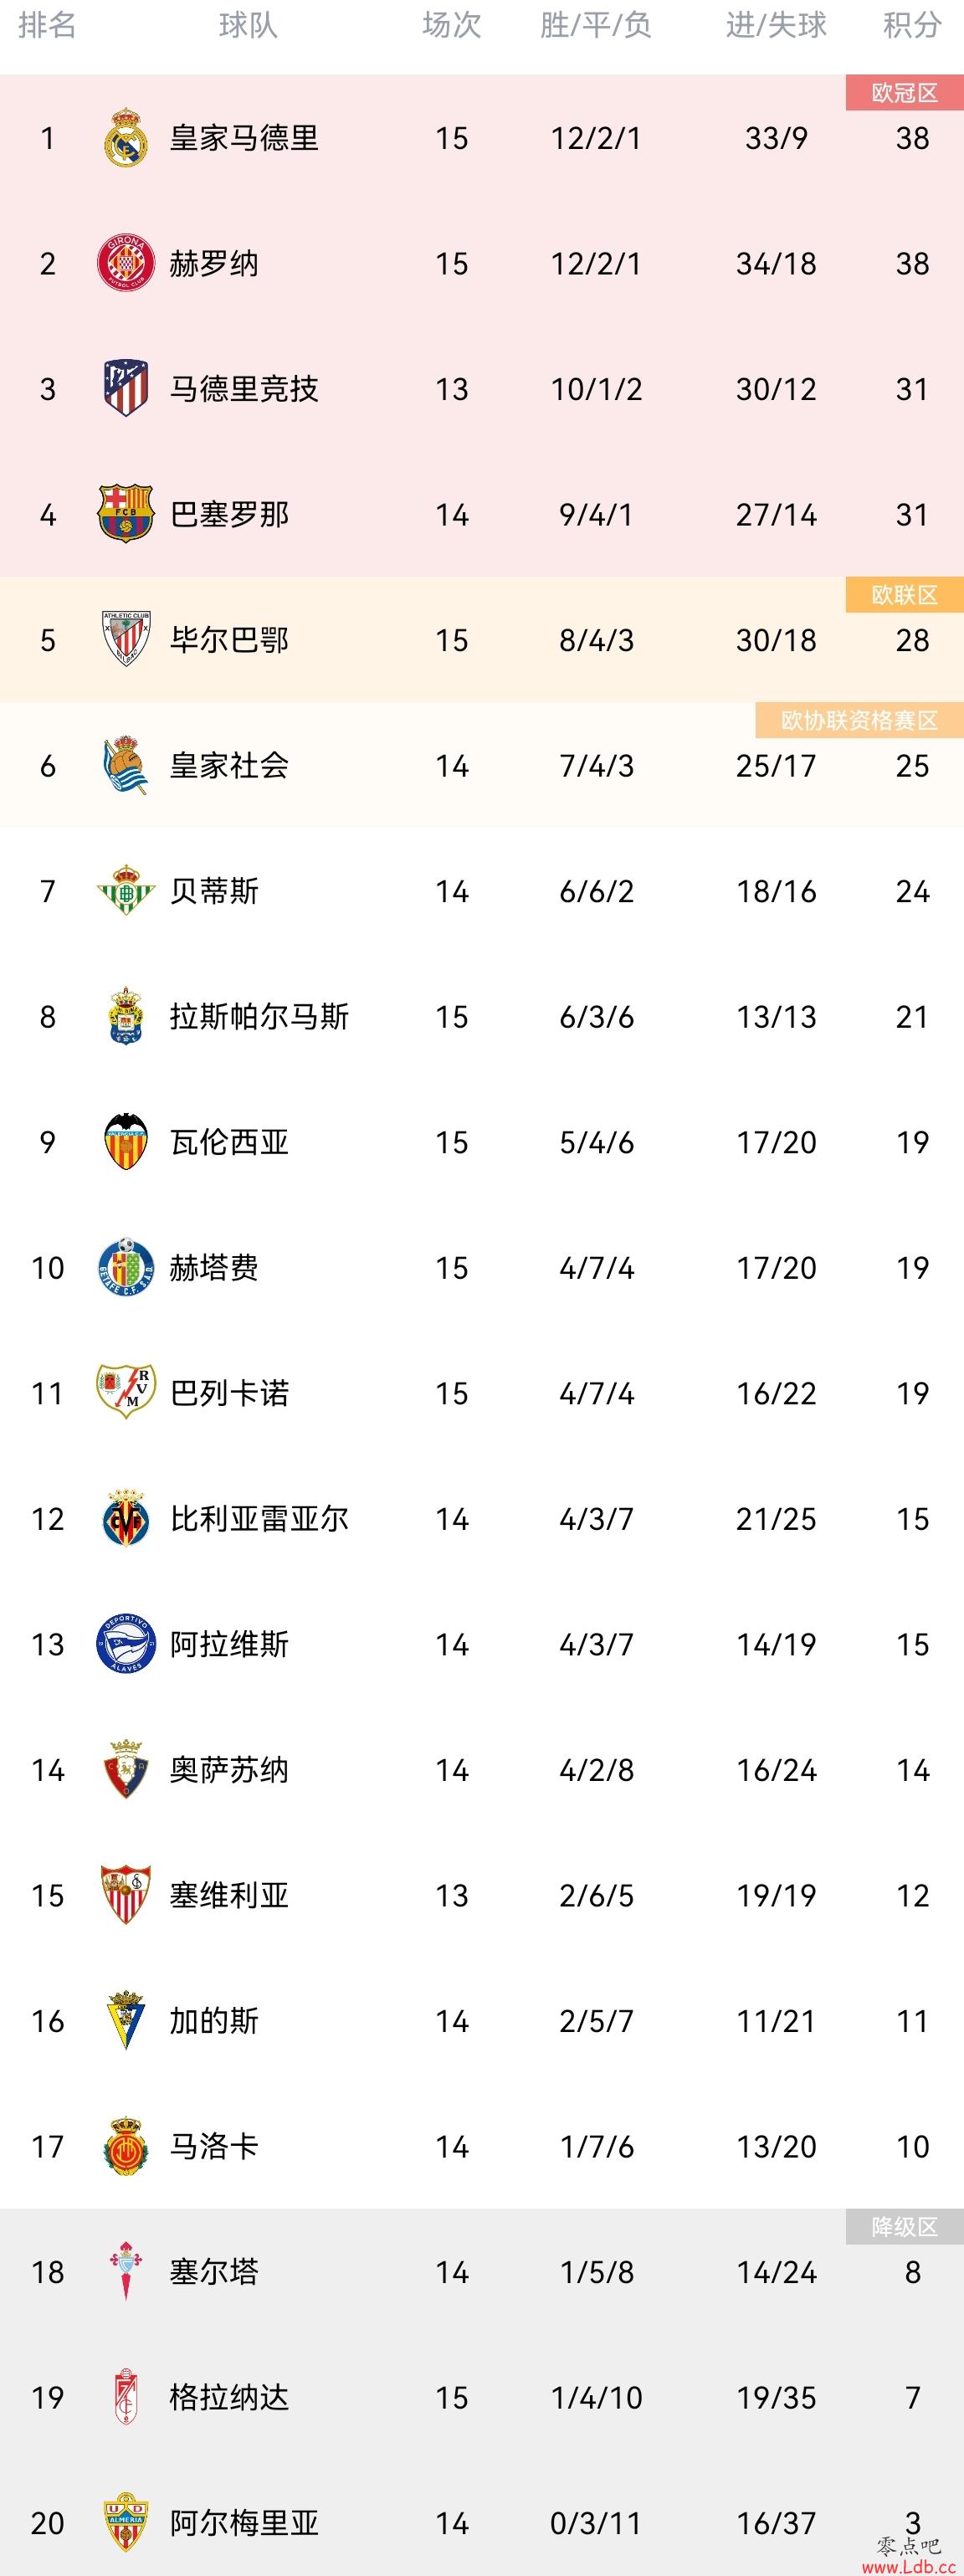Click the Real Madrid crest icon

point(126,137)
